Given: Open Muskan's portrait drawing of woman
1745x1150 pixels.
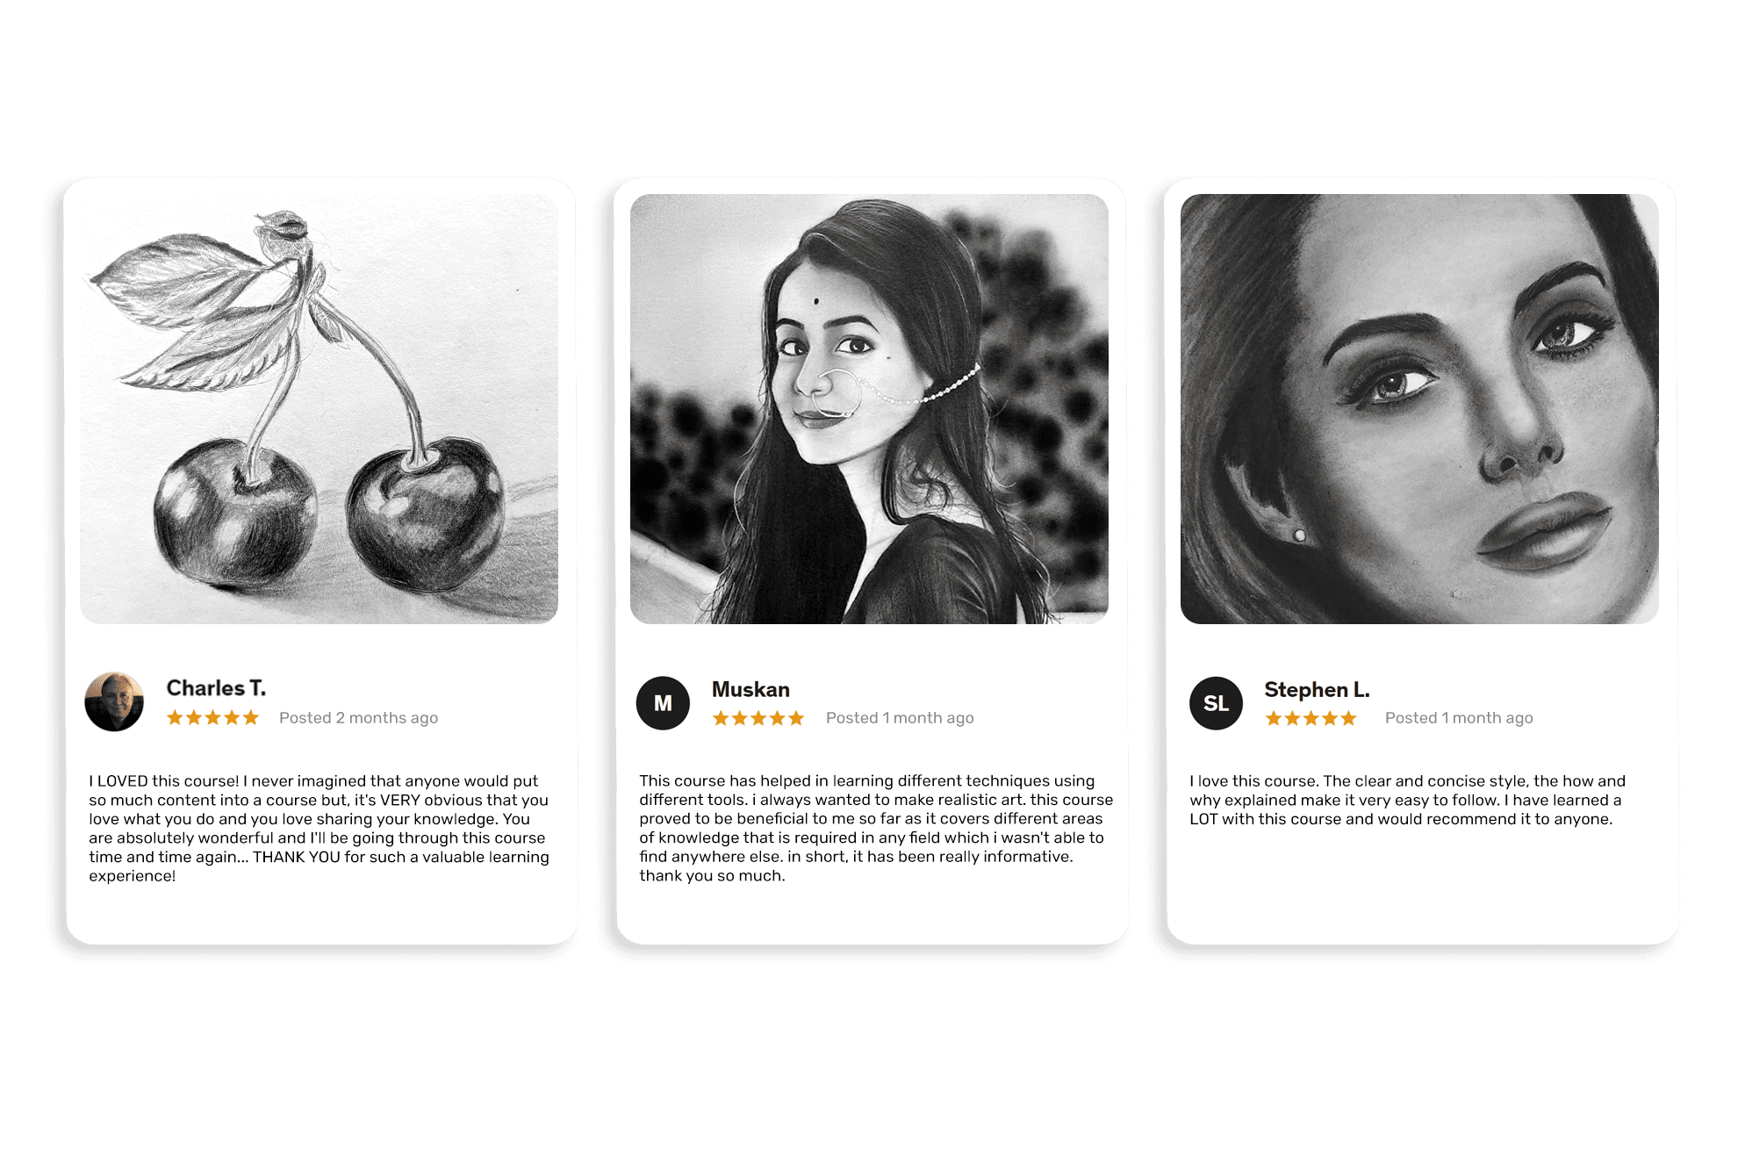Looking at the screenshot, I should (x=869, y=408).
